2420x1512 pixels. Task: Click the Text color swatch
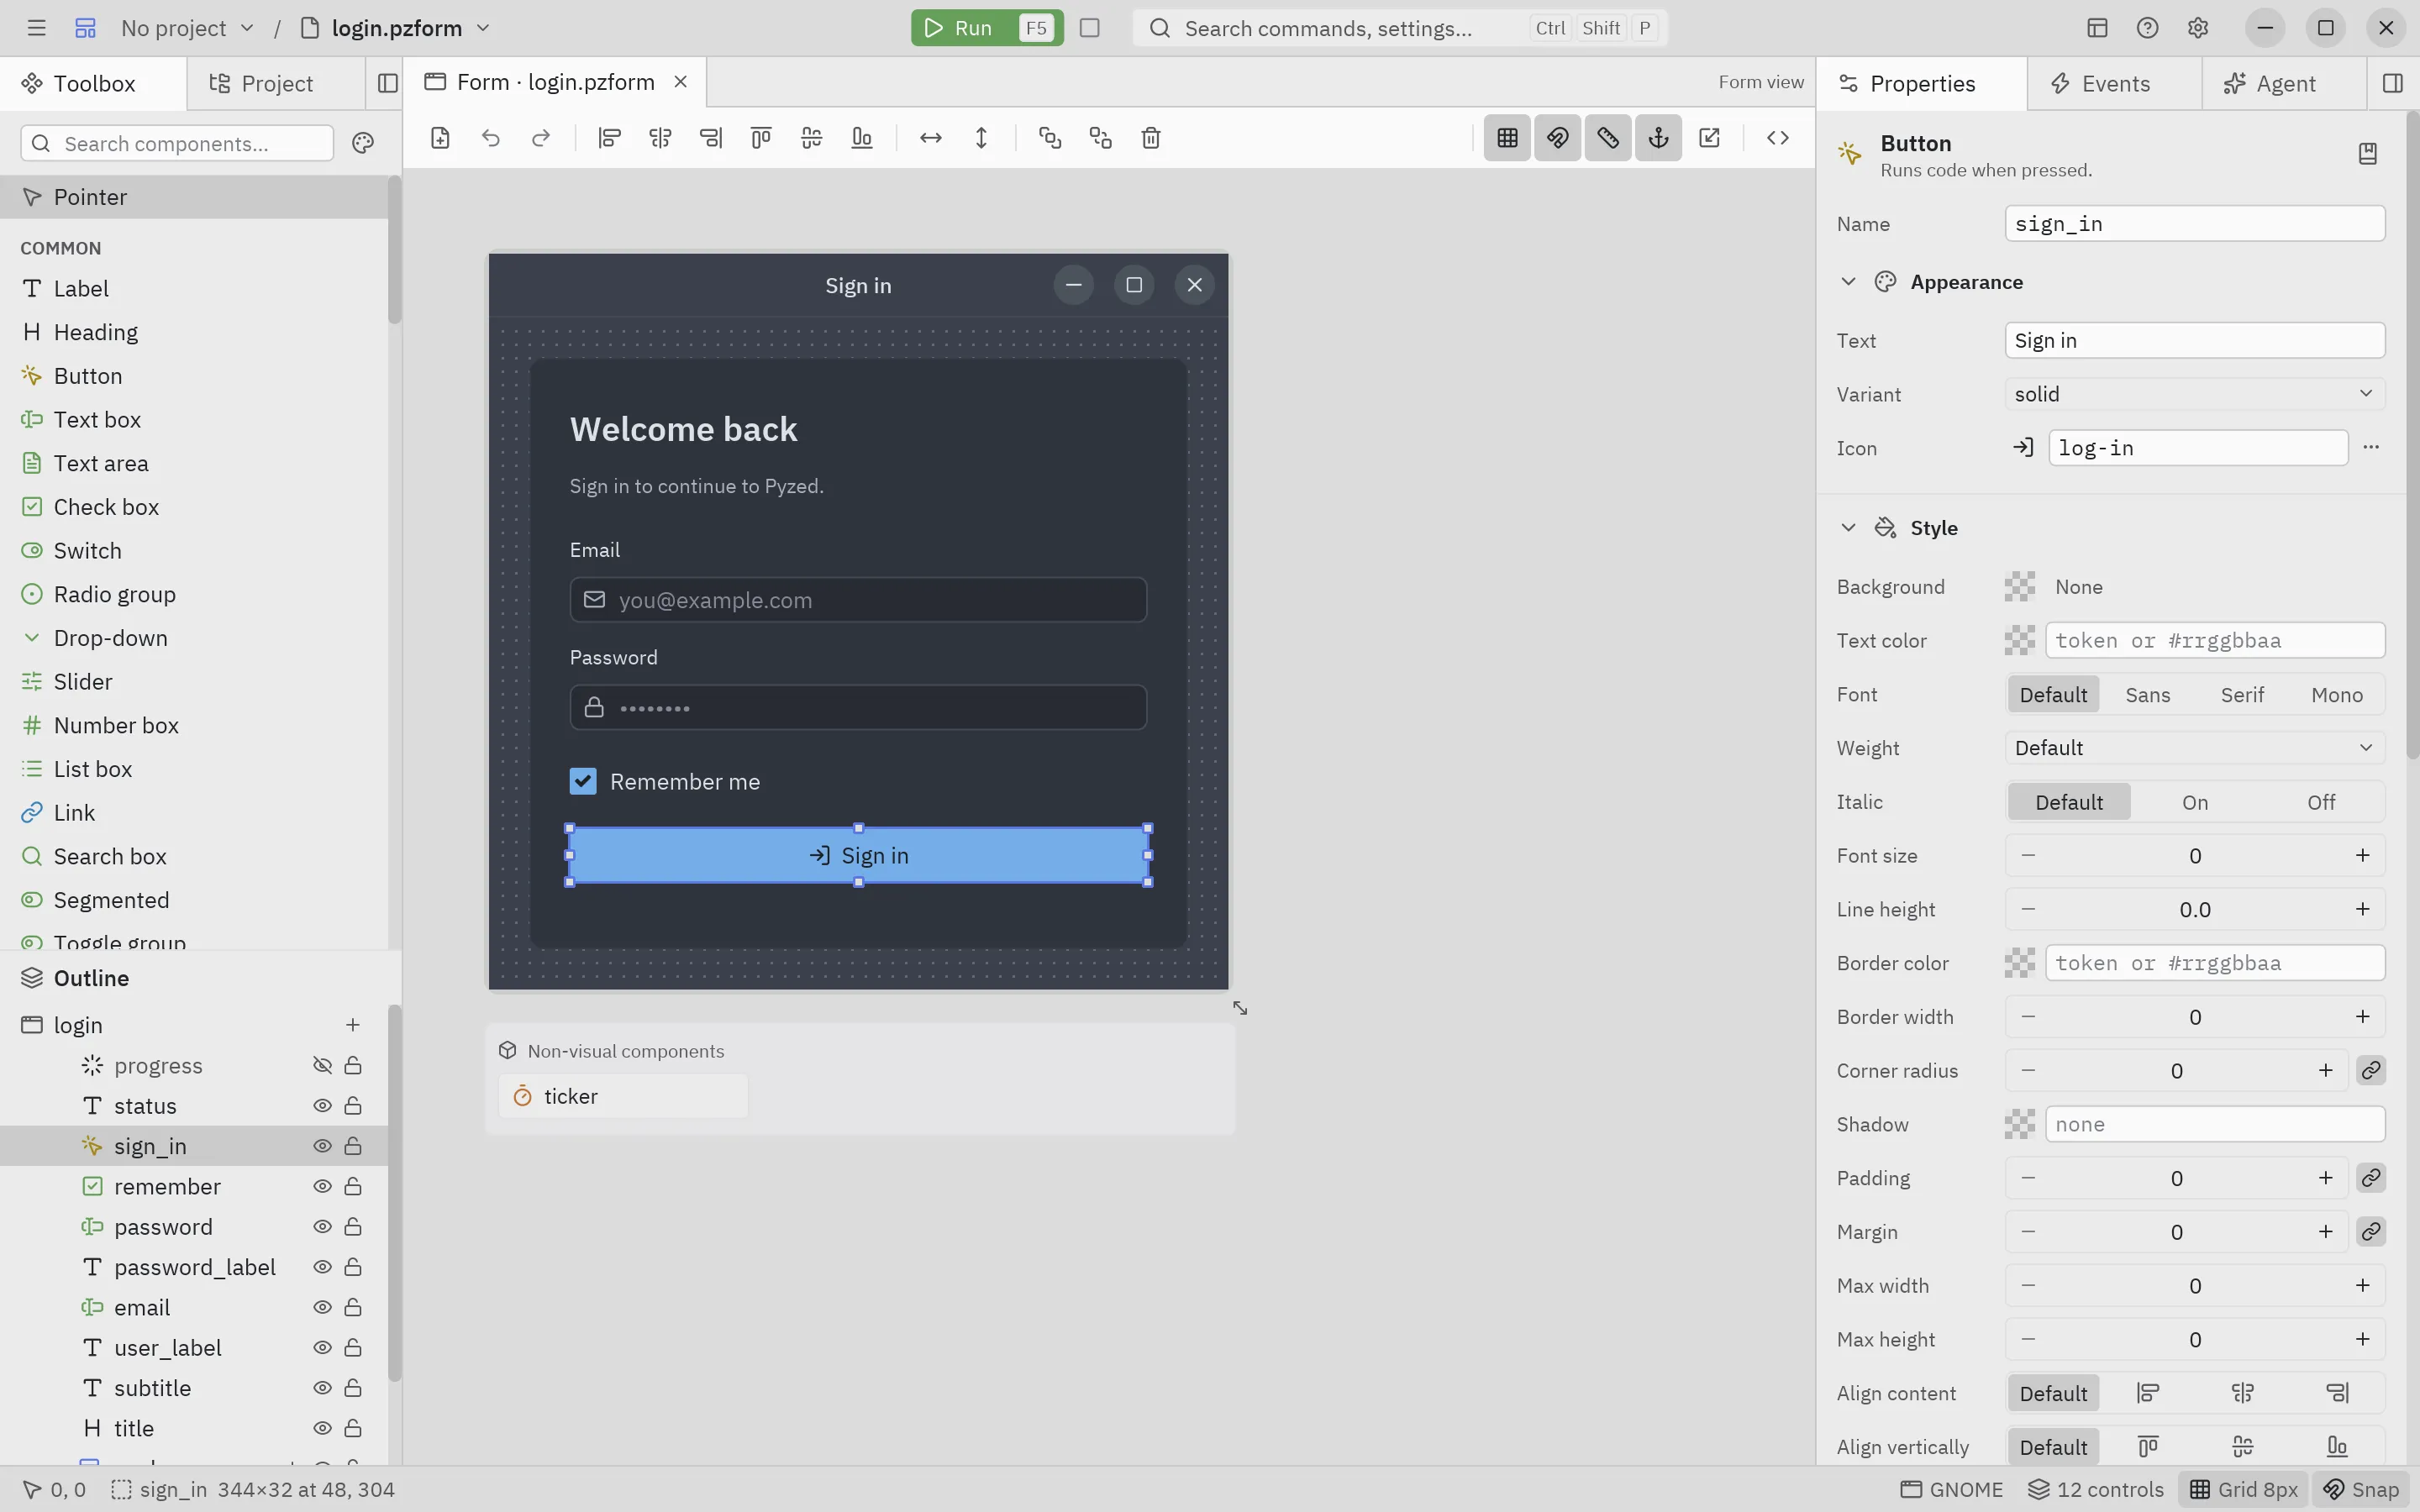(2020, 641)
